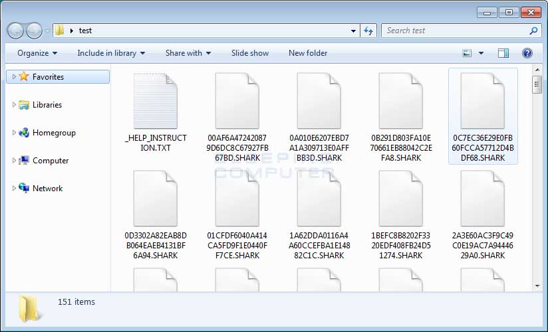The image size is (548, 332).
Task: Select the file icon for 0B291D80...FA8.SHARK
Action: pyautogui.click(x=401, y=101)
